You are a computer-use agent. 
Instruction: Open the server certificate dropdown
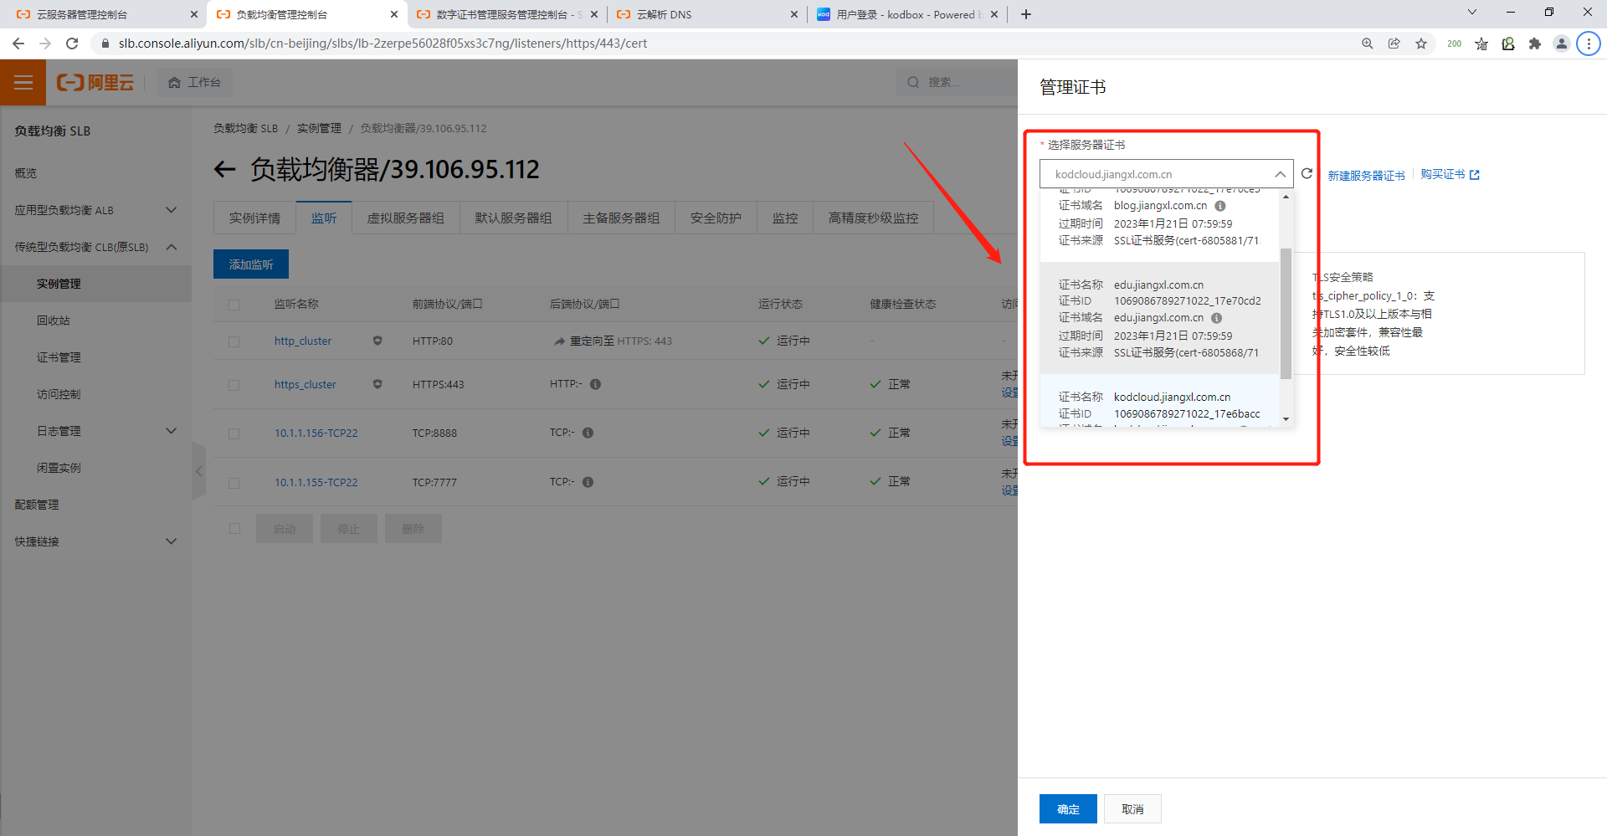pos(1166,174)
